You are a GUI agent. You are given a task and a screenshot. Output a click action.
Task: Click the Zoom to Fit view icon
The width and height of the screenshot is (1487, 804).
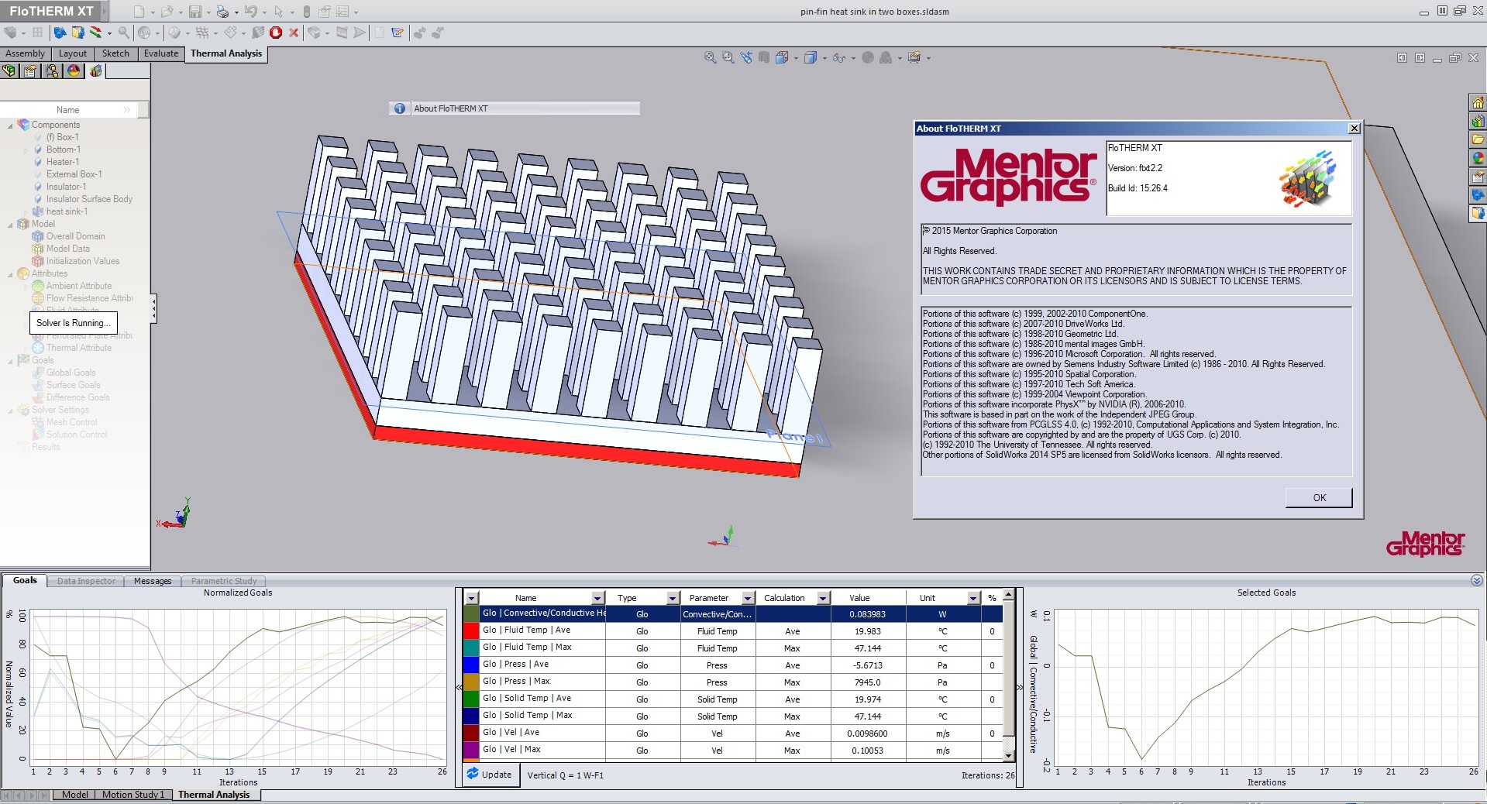pyautogui.click(x=710, y=57)
